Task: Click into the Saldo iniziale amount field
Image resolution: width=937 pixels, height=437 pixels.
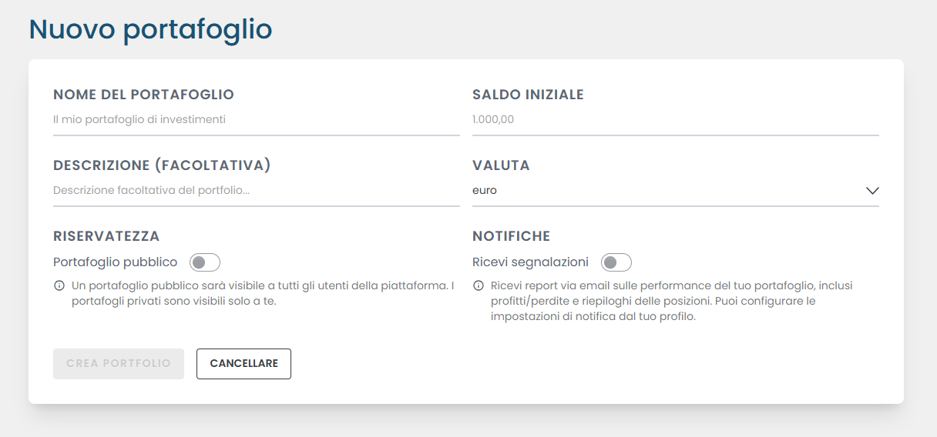Action: click(675, 120)
